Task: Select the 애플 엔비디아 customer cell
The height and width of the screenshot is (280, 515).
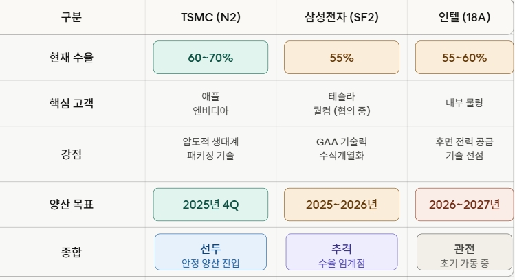Action: tap(210, 103)
